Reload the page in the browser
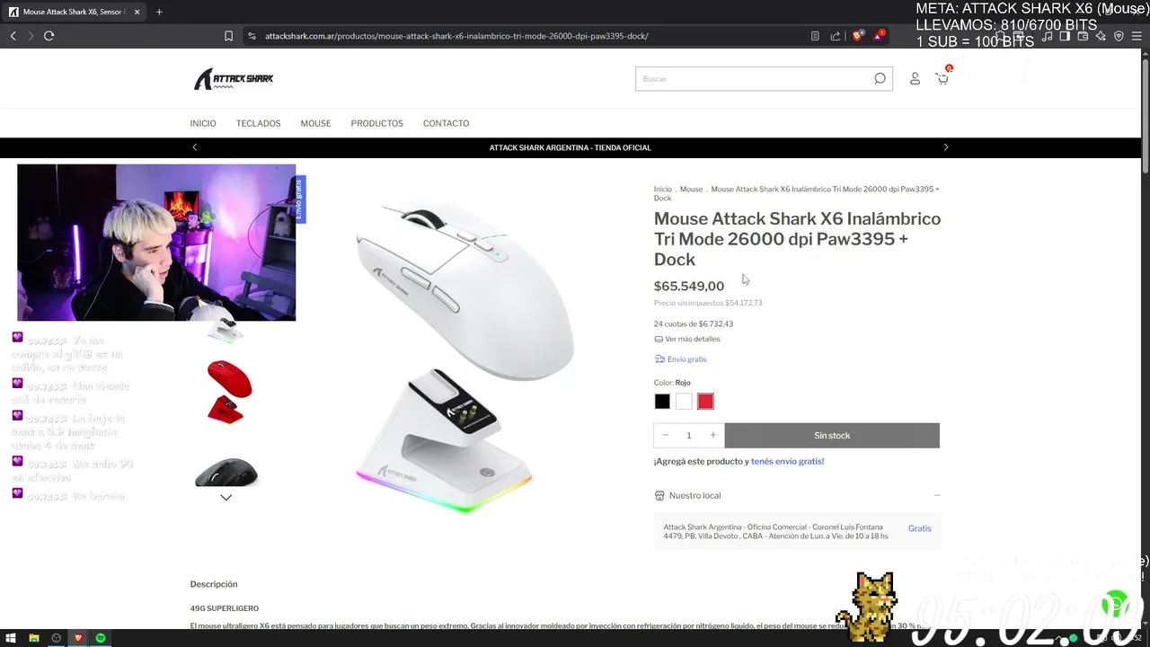Viewport: 1150px width, 647px height. [x=49, y=36]
